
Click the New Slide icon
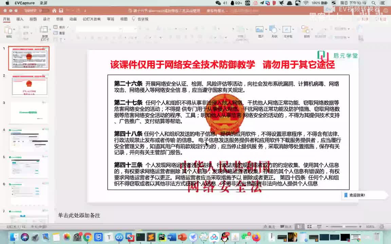pos(44,29)
